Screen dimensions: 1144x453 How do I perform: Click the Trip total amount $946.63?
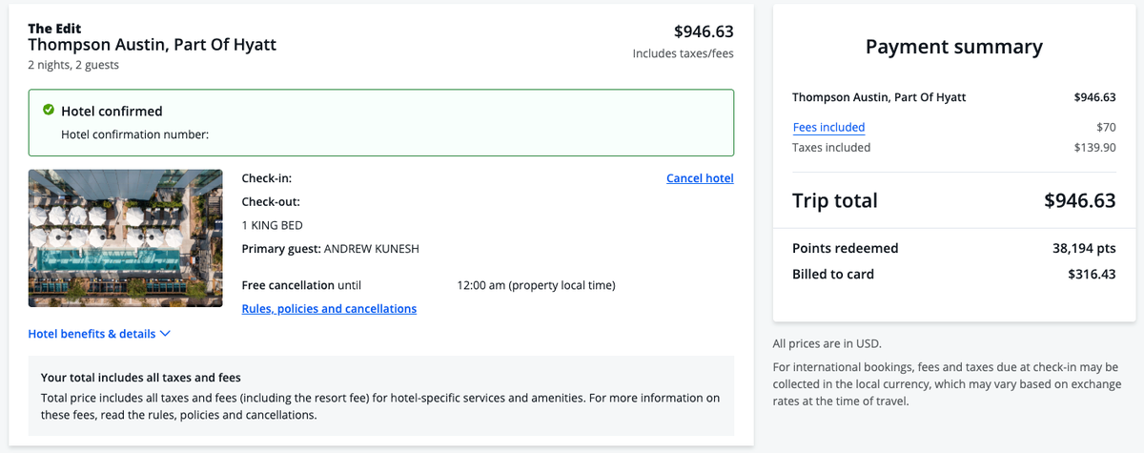[x=1079, y=200]
